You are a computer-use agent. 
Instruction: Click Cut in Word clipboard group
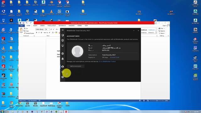(26, 29)
